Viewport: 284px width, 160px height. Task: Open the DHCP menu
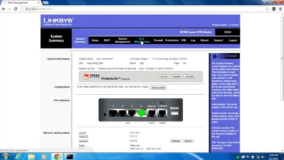pyautogui.click(x=107, y=40)
